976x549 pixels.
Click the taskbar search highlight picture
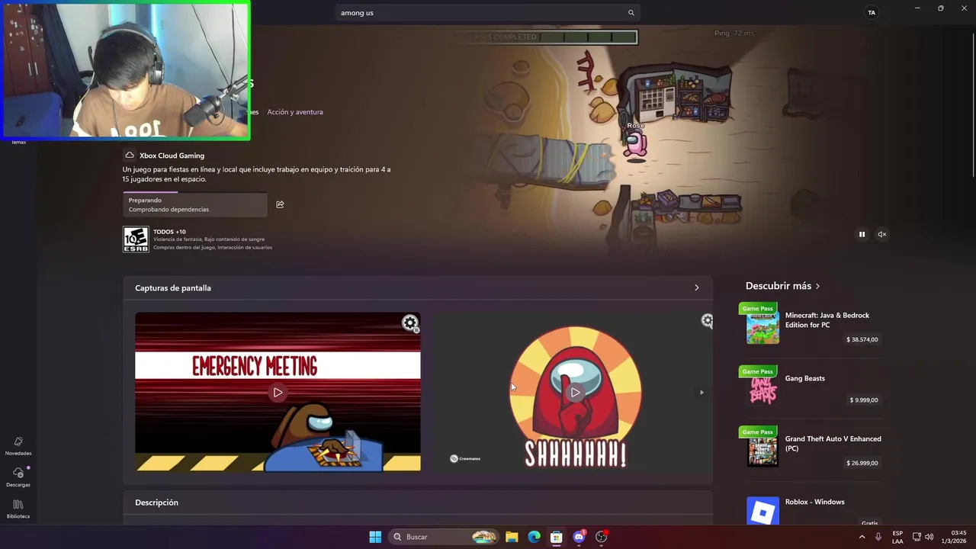pos(483,537)
